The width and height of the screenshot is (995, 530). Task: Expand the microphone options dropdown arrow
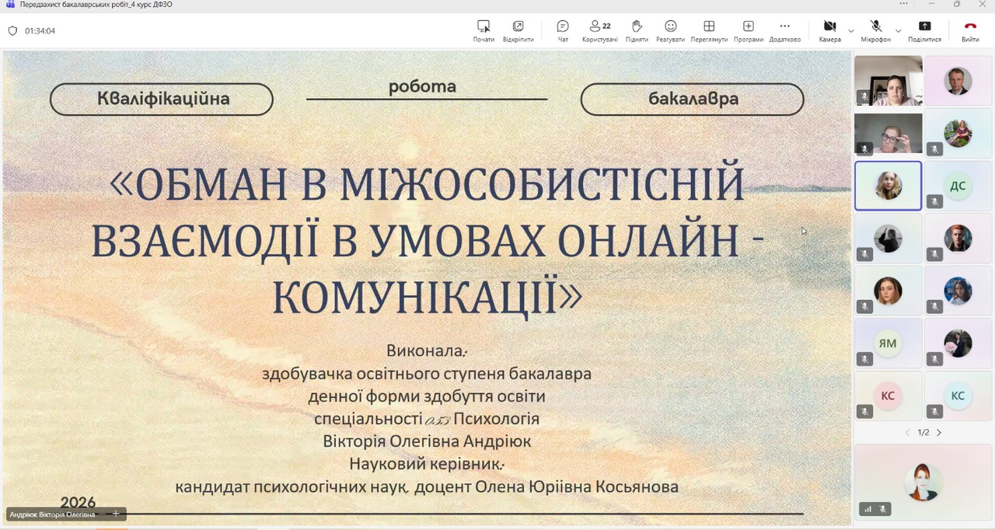pyautogui.click(x=898, y=31)
